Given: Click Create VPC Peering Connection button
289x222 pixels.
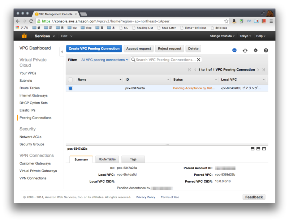Looking at the screenshot, I should 94,48.
